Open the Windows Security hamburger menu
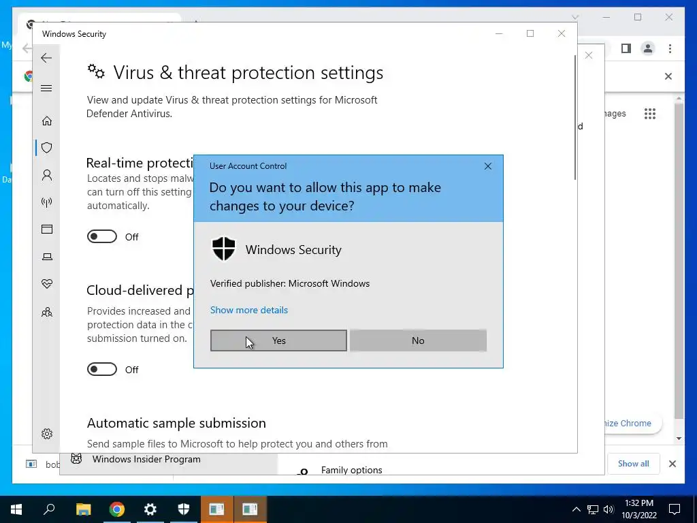The width and height of the screenshot is (697, 523). [46, 88]
